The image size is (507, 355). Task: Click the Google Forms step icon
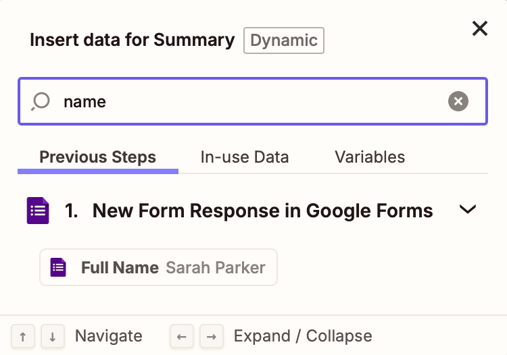38,211
